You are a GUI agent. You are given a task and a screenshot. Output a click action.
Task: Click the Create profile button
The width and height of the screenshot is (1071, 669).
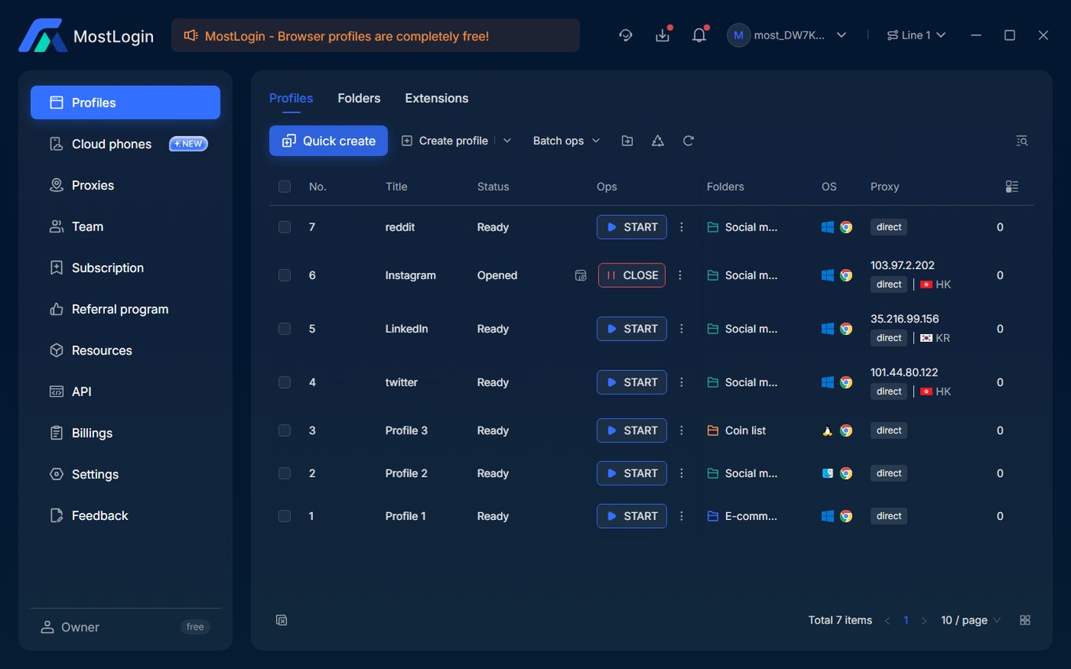[x=445, y=141]
